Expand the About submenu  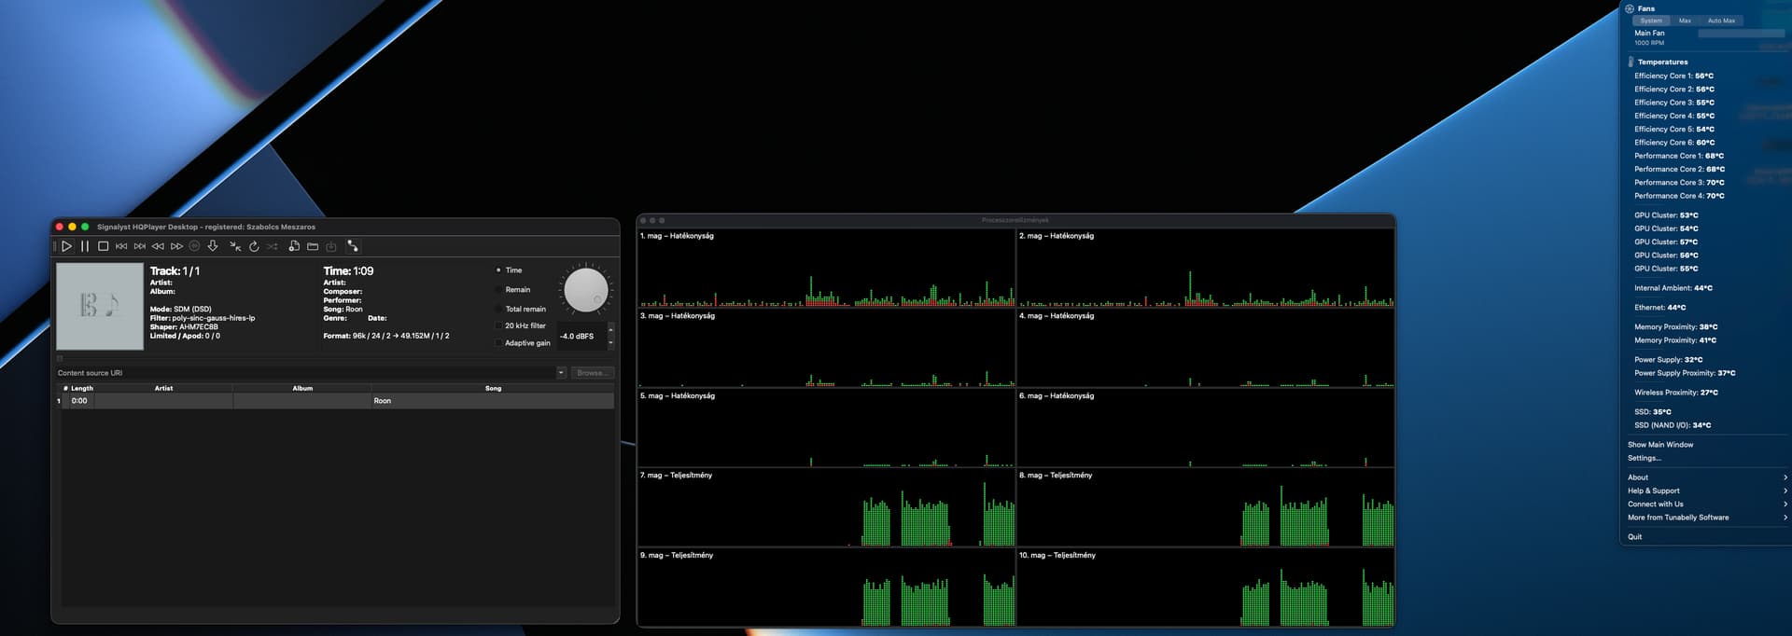[x=1704, y=477]
